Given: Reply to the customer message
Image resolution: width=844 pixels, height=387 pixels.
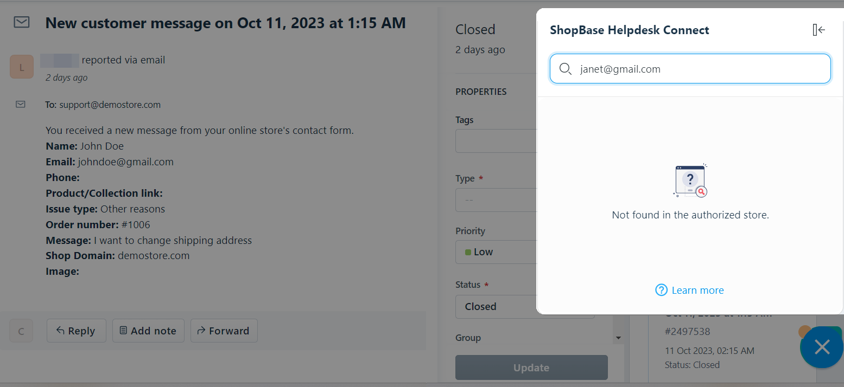Looking at the screenshot, I should (x=76, y=331).
